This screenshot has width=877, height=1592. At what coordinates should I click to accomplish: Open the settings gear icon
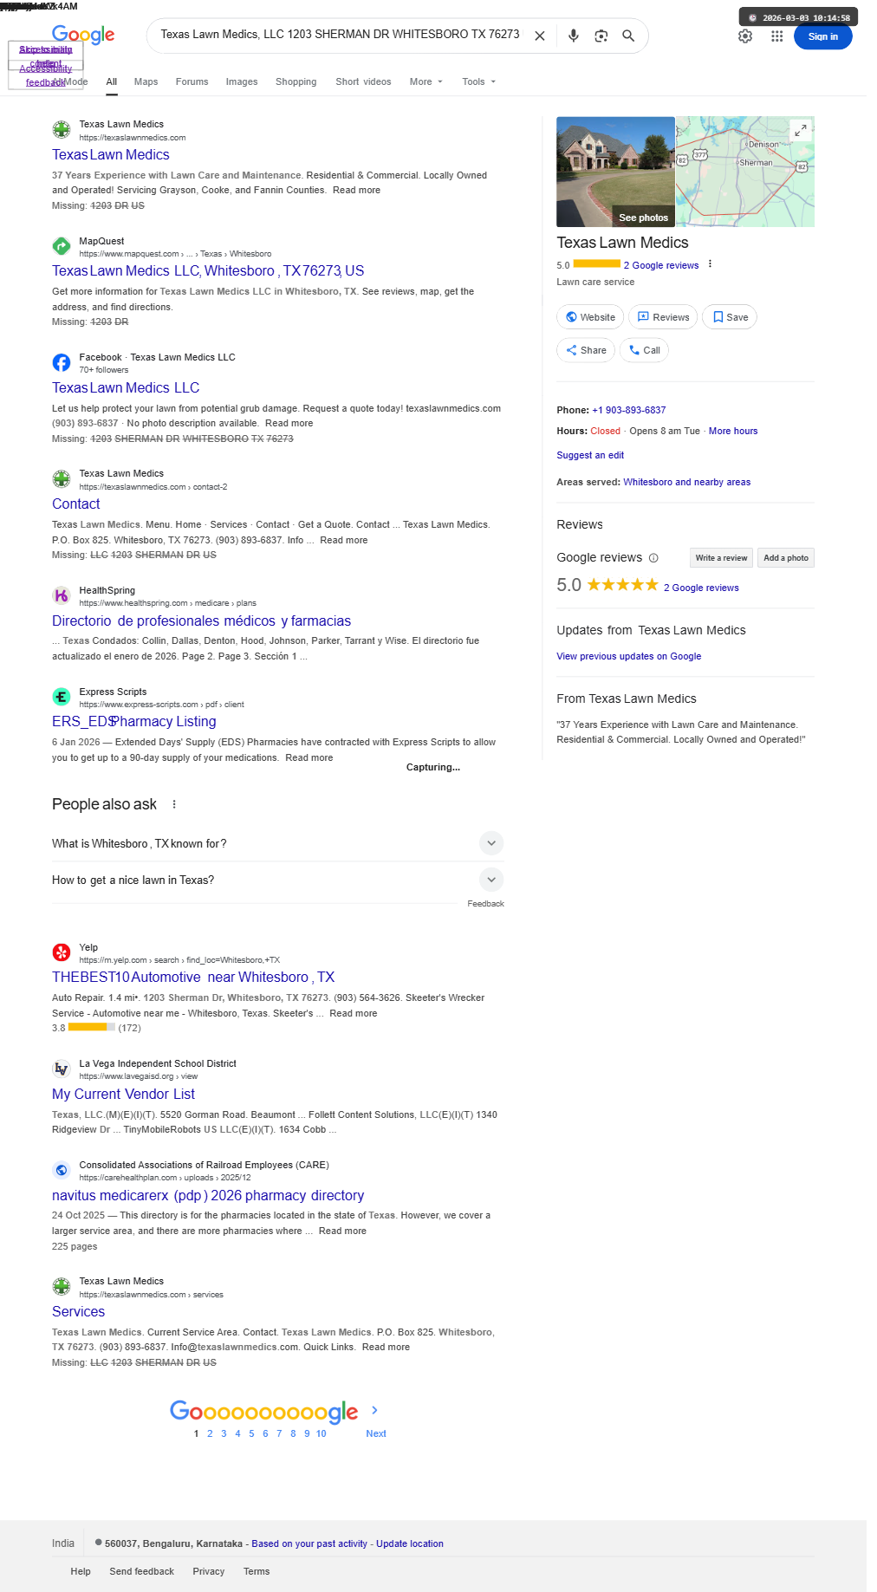(x=745, y=36)
